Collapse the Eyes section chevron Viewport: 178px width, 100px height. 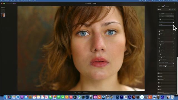174,39
